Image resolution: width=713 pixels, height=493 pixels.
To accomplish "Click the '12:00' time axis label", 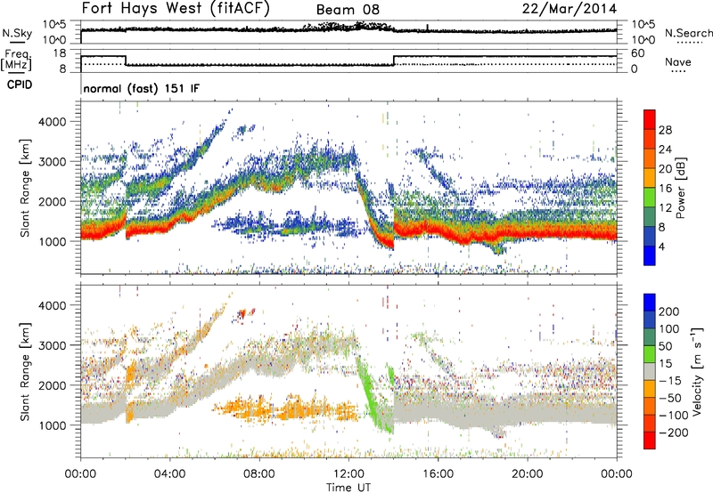I will coord(348,474).
